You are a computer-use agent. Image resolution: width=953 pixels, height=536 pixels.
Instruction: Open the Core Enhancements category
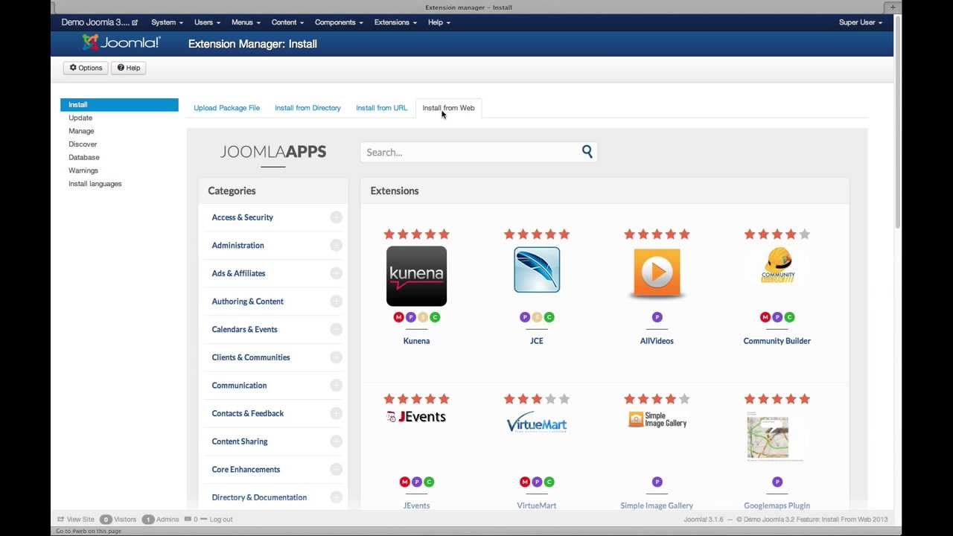pyautogui.click(x=246, y=470)
